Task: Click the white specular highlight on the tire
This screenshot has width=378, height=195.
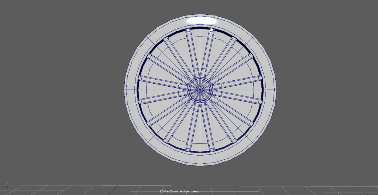Action: pos(202,21)
